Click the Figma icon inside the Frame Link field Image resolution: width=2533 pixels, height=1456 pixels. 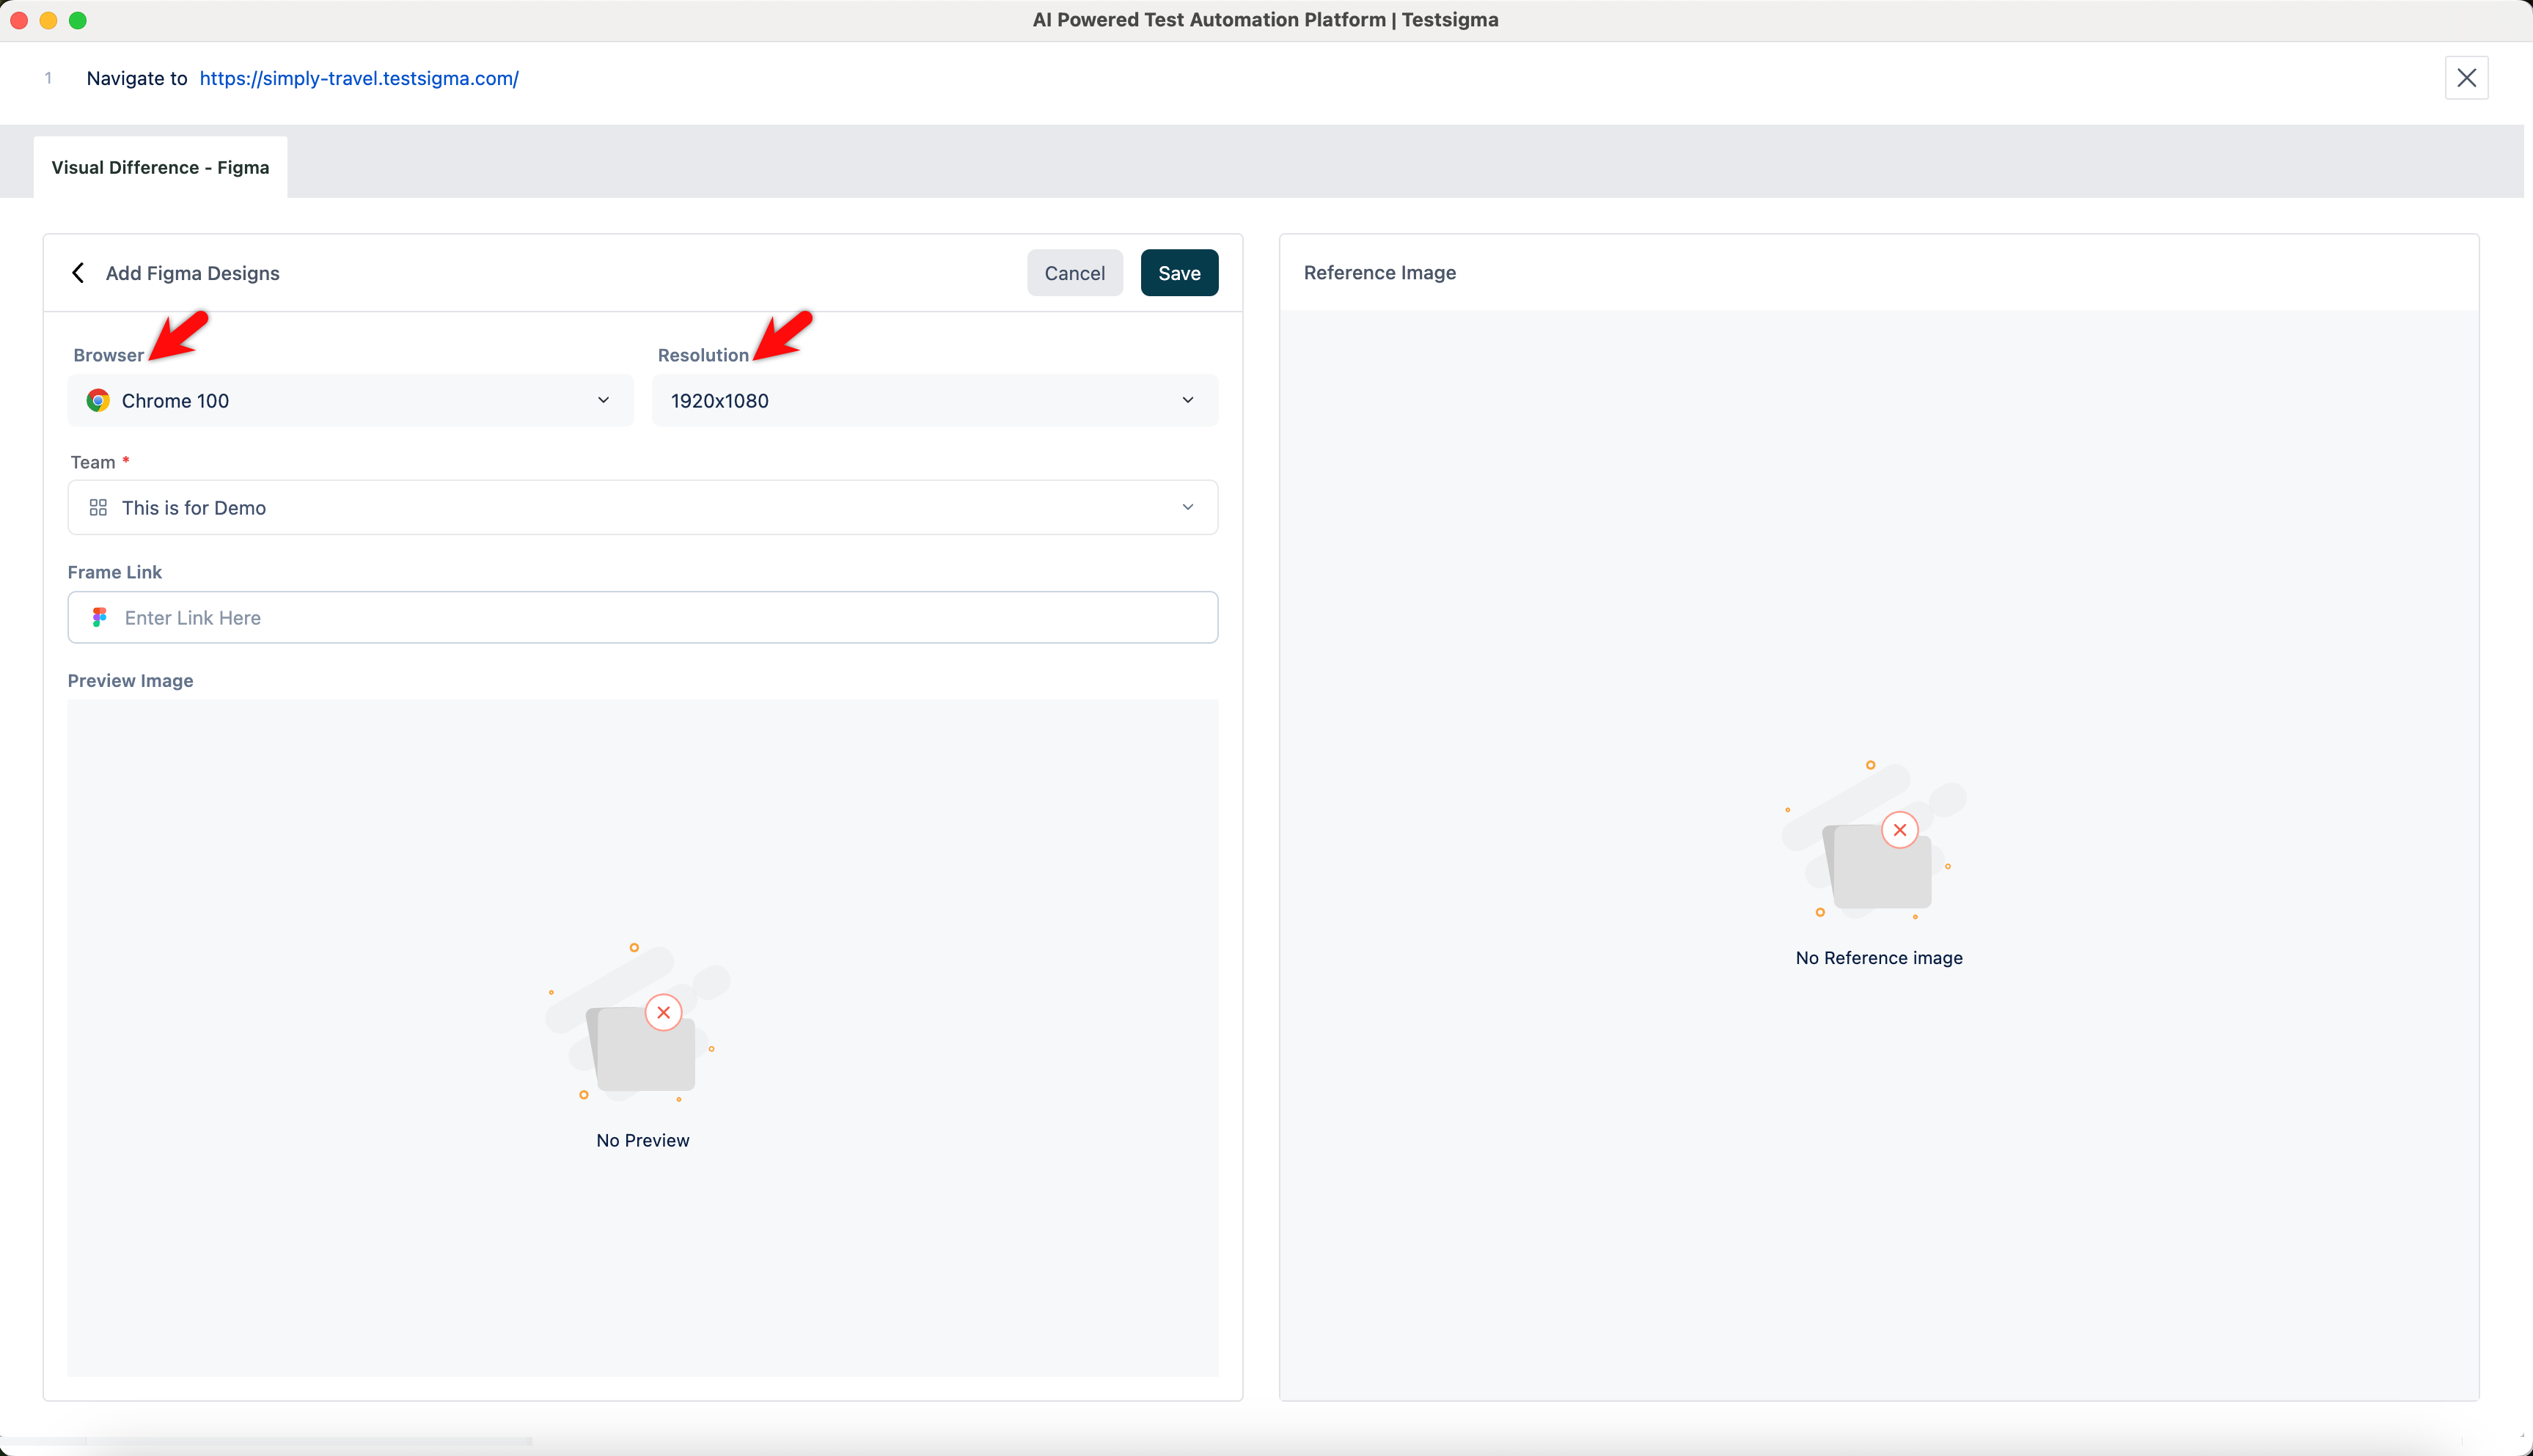[99, 617]
